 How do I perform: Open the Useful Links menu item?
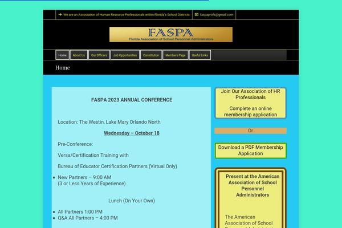click(200, 55)
